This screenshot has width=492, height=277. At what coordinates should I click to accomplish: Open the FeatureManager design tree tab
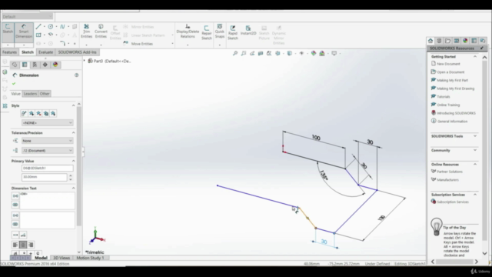point(15,65)
